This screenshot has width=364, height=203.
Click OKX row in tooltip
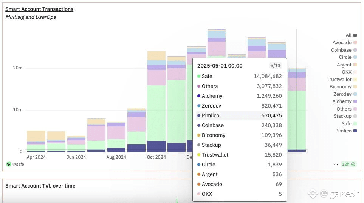(239, 194)
